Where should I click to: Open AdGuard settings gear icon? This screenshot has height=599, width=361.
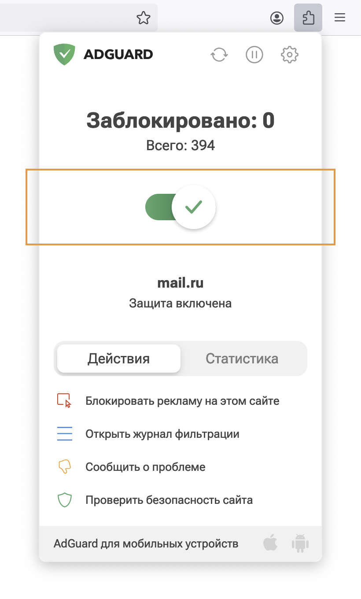pos(289,55)
